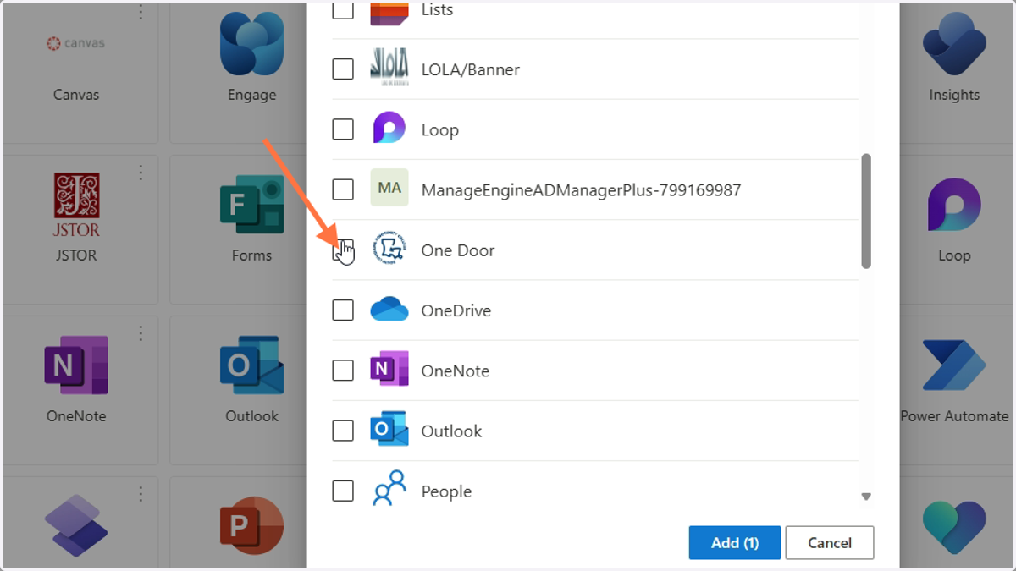Click the "OneDrive" label
This screenshot has height=571, width=1016.
coord(456,310)
